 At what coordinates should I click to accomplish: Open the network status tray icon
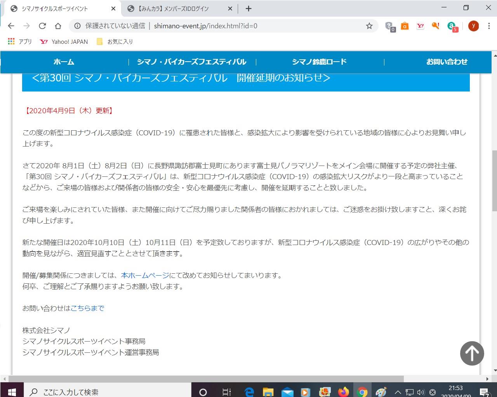tap(409, 392)
